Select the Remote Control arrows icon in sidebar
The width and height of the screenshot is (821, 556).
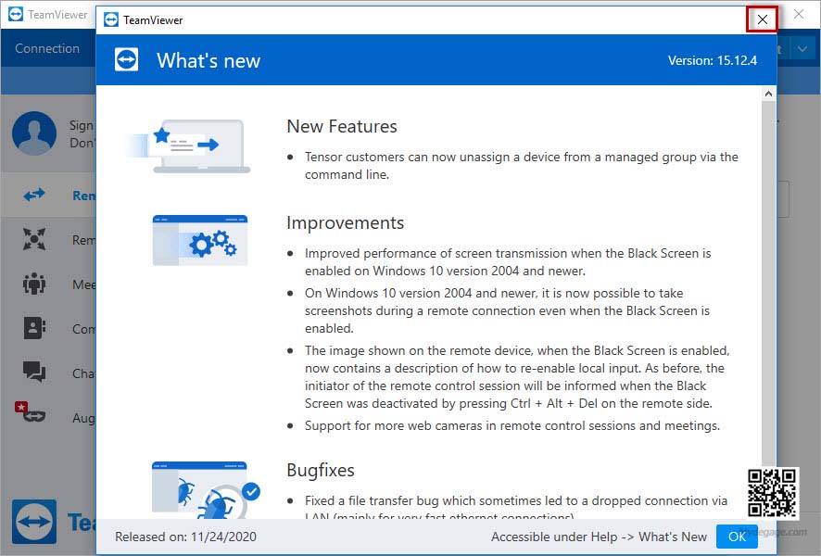(34, 195)
